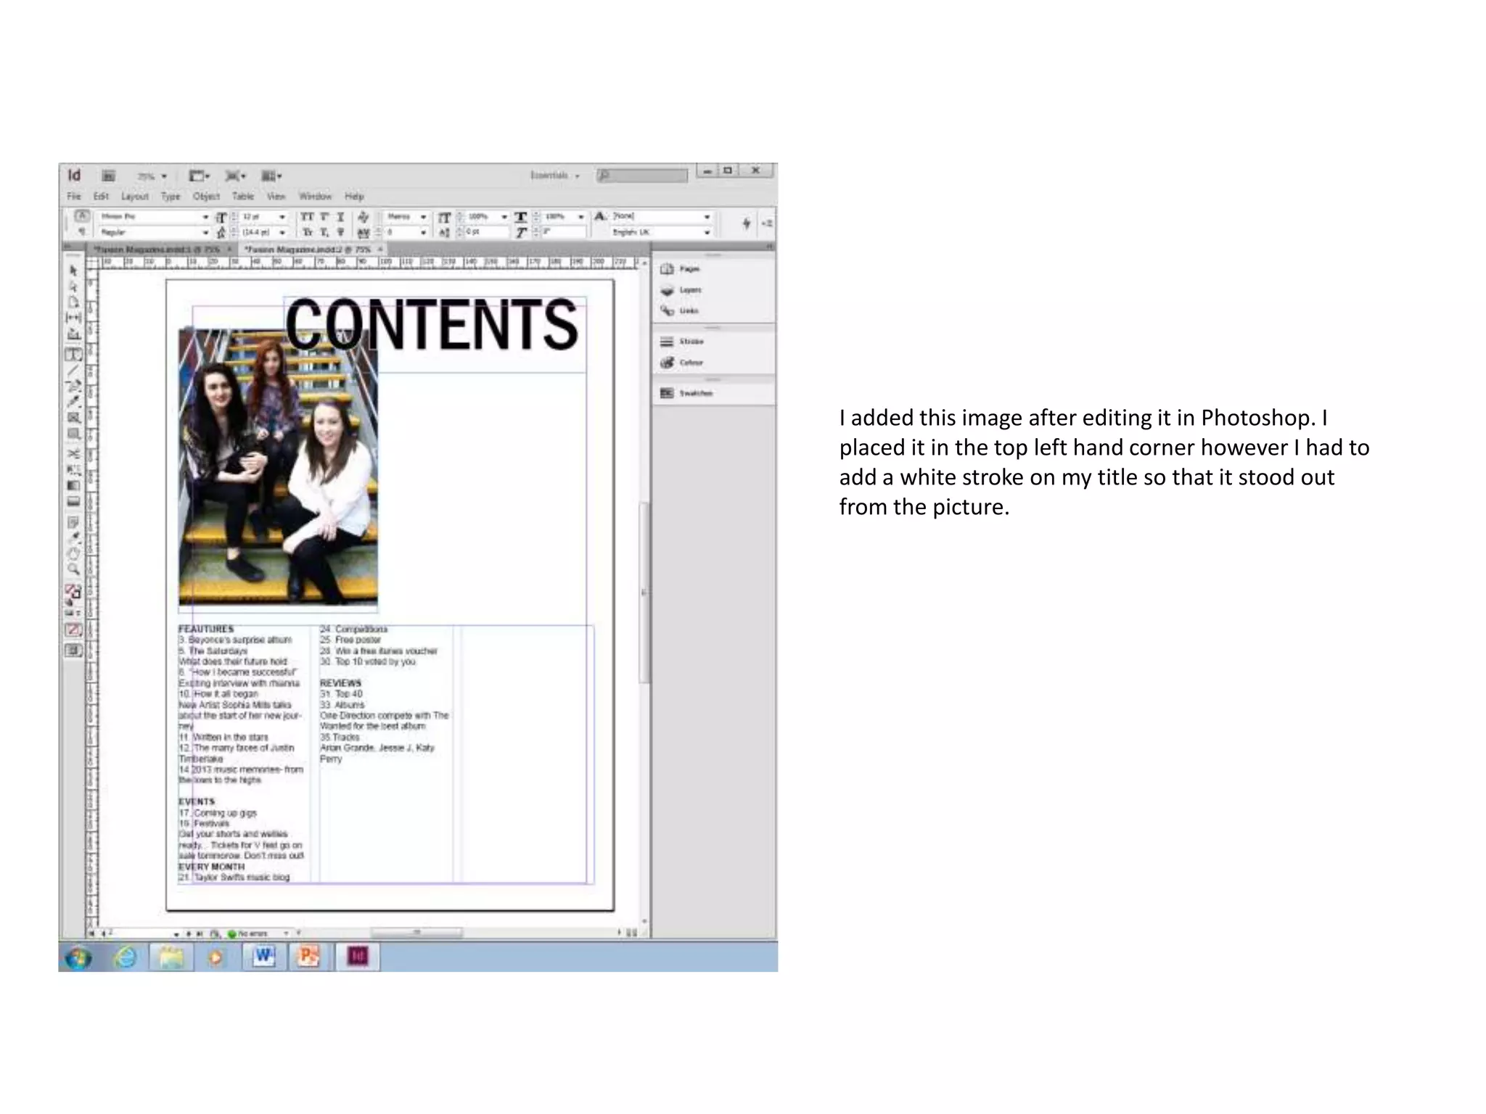Expand the Essentials workspace switcher
1486x1114 pixels.
[x=555, y=176]
